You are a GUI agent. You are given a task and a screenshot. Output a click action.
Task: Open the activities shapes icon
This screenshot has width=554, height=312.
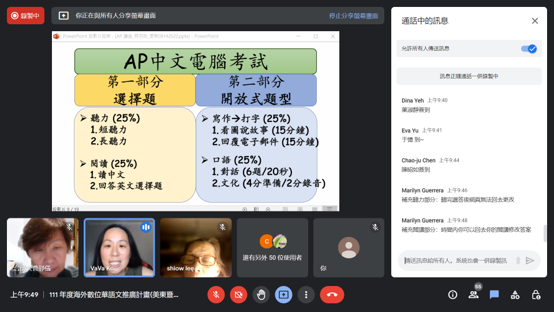pos(515,295)
